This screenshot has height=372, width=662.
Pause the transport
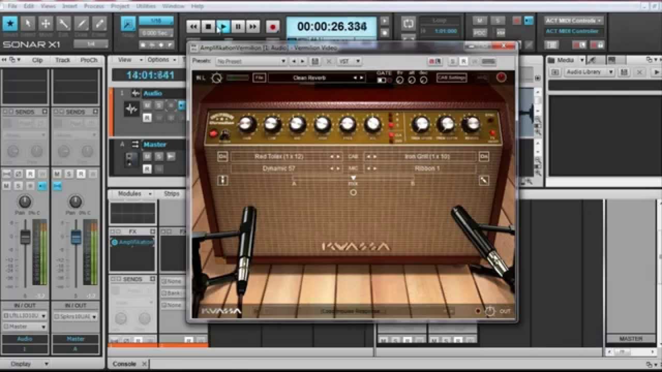pyautogui.click(x=238, y=26)
